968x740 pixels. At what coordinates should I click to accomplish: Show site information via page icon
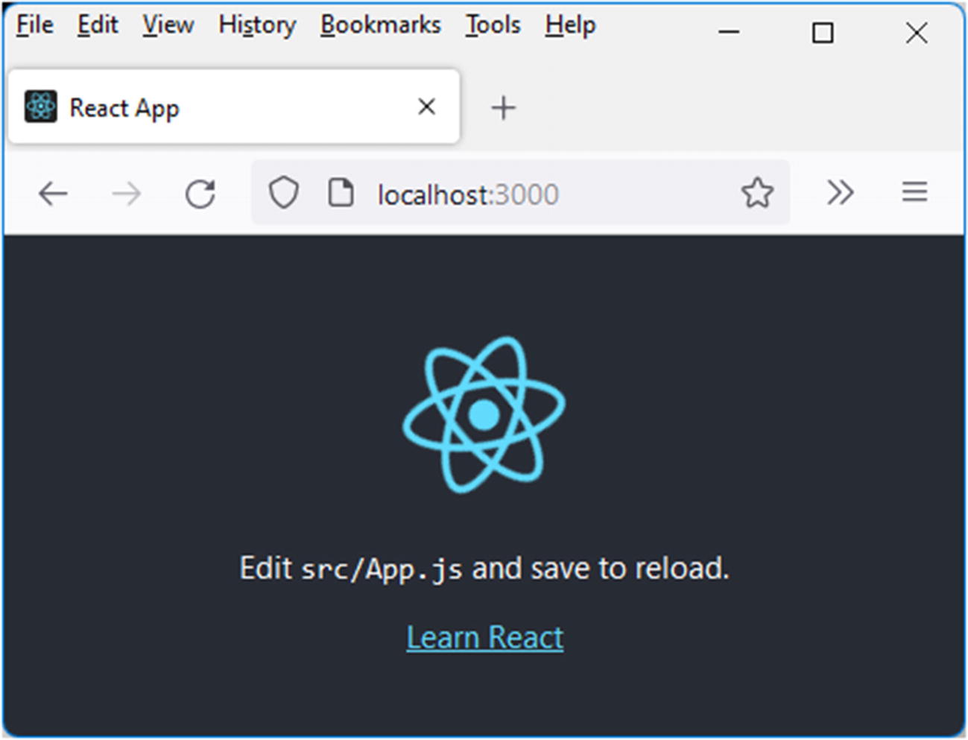pos(341,193)
